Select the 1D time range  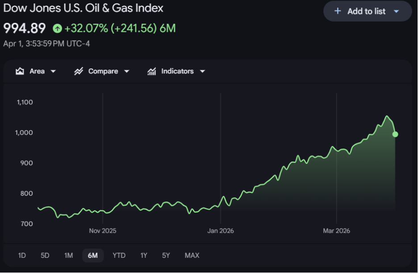[x=22, y=256]
